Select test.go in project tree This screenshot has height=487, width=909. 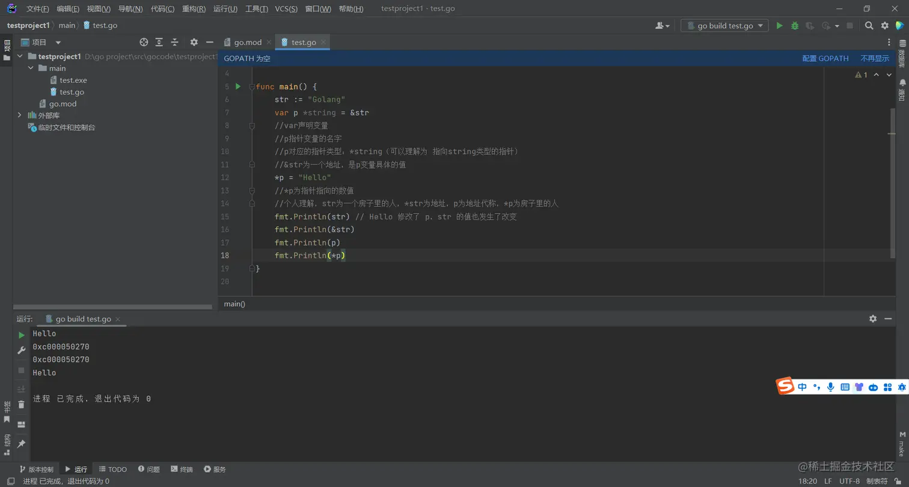(x=72, y=92)
